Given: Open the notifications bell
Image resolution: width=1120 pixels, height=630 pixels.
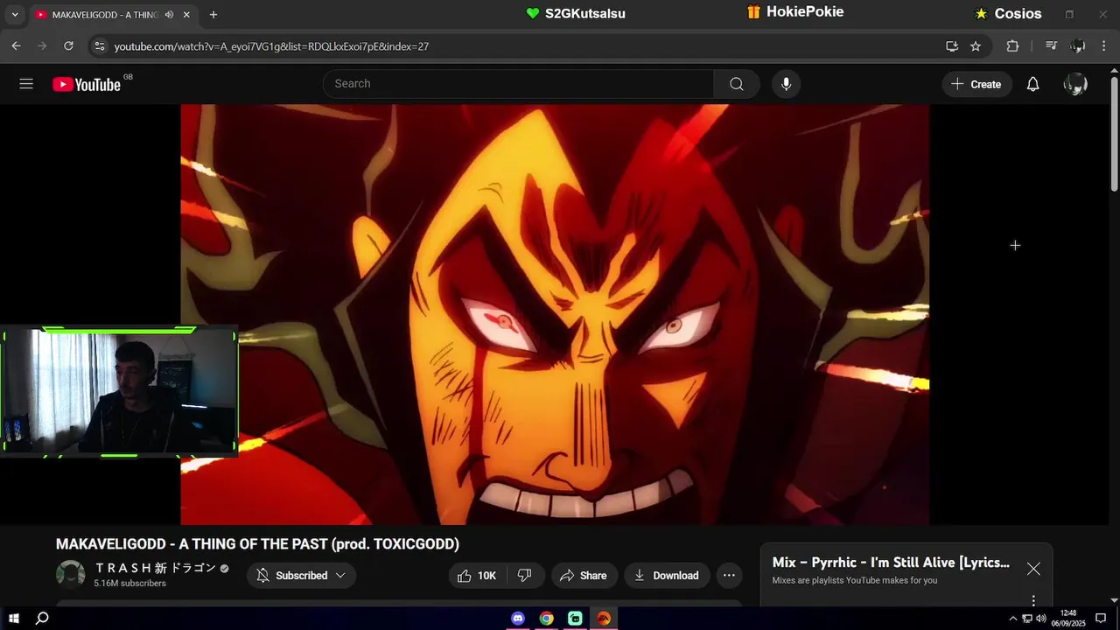Looking at the screenshot, I should click(x=1032, y=84).
